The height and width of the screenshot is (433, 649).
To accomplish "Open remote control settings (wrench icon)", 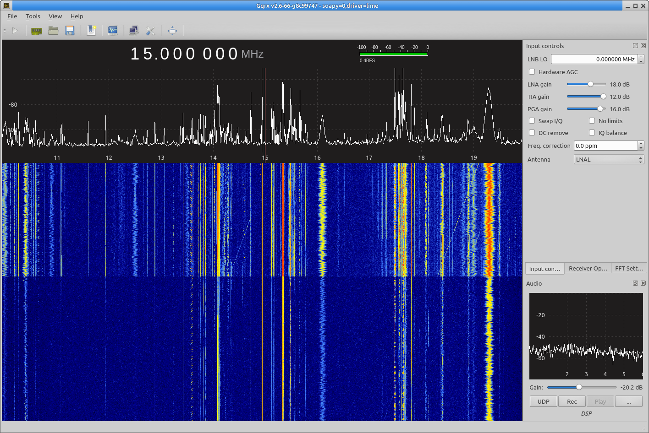I will (x=150, y=31).
